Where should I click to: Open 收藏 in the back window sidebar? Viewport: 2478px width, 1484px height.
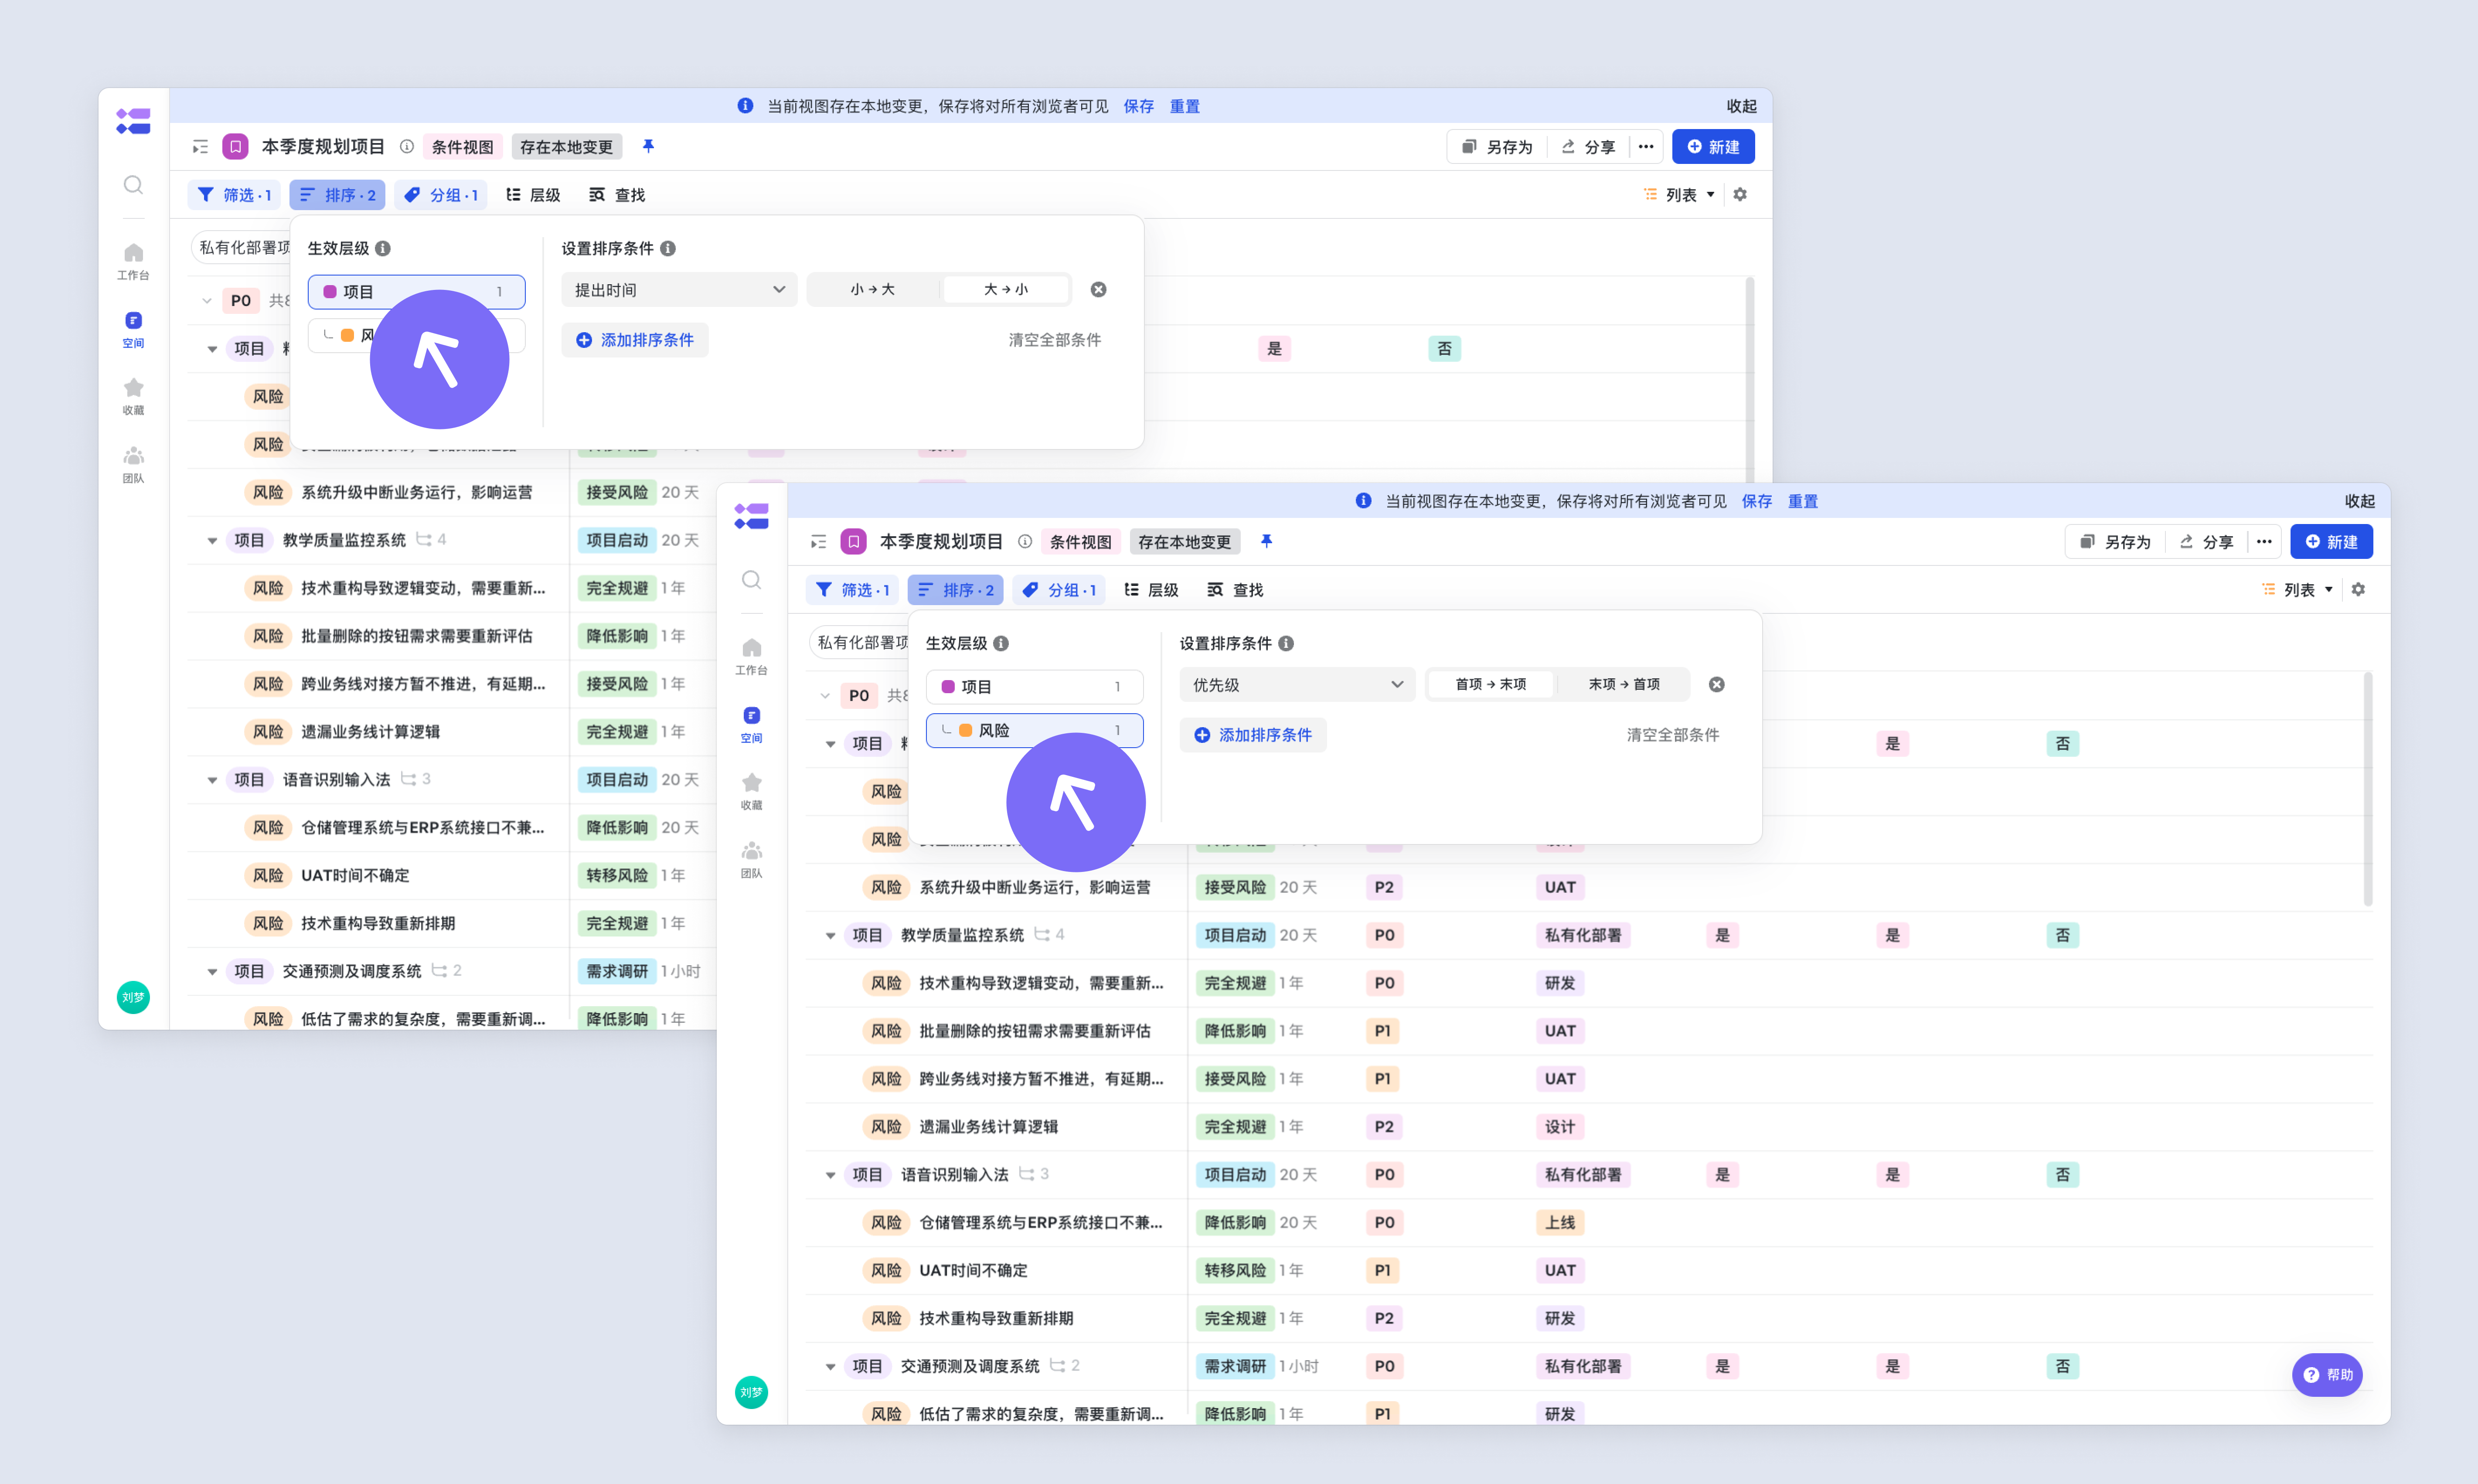(x=133, y=396)
